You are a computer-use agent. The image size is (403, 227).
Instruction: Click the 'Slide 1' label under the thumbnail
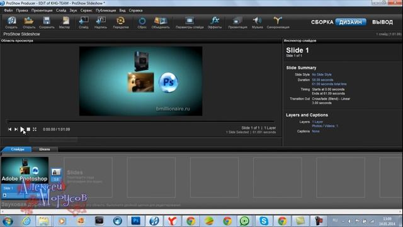[8, 189]
